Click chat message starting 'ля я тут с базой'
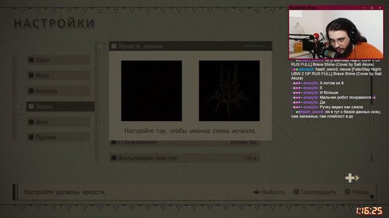The image size is (389, 218). [x=336, y=114]
